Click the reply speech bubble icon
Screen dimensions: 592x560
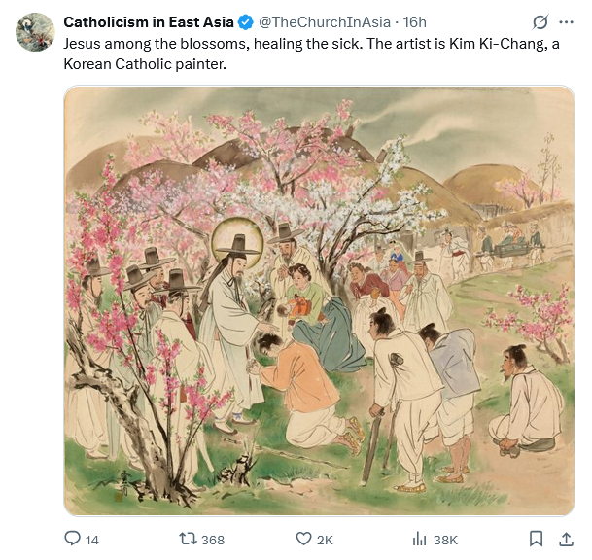click(72, 539)
